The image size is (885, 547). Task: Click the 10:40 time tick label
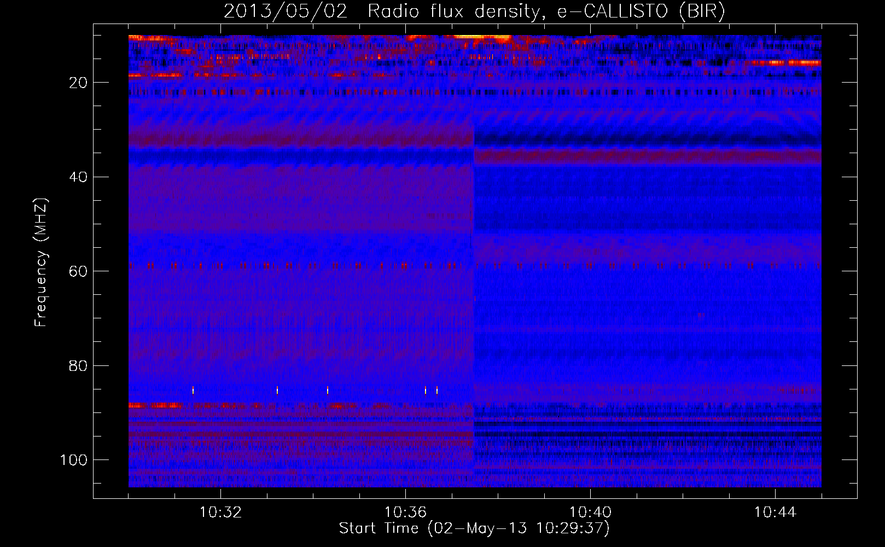pos(590,513)
